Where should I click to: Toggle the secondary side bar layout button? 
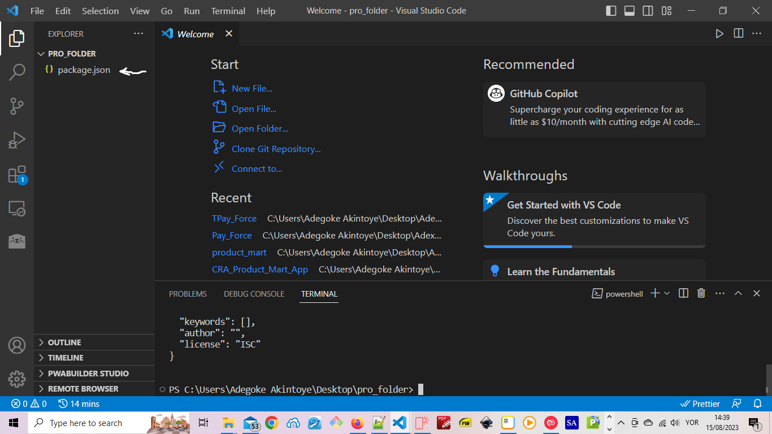(648, 11)
